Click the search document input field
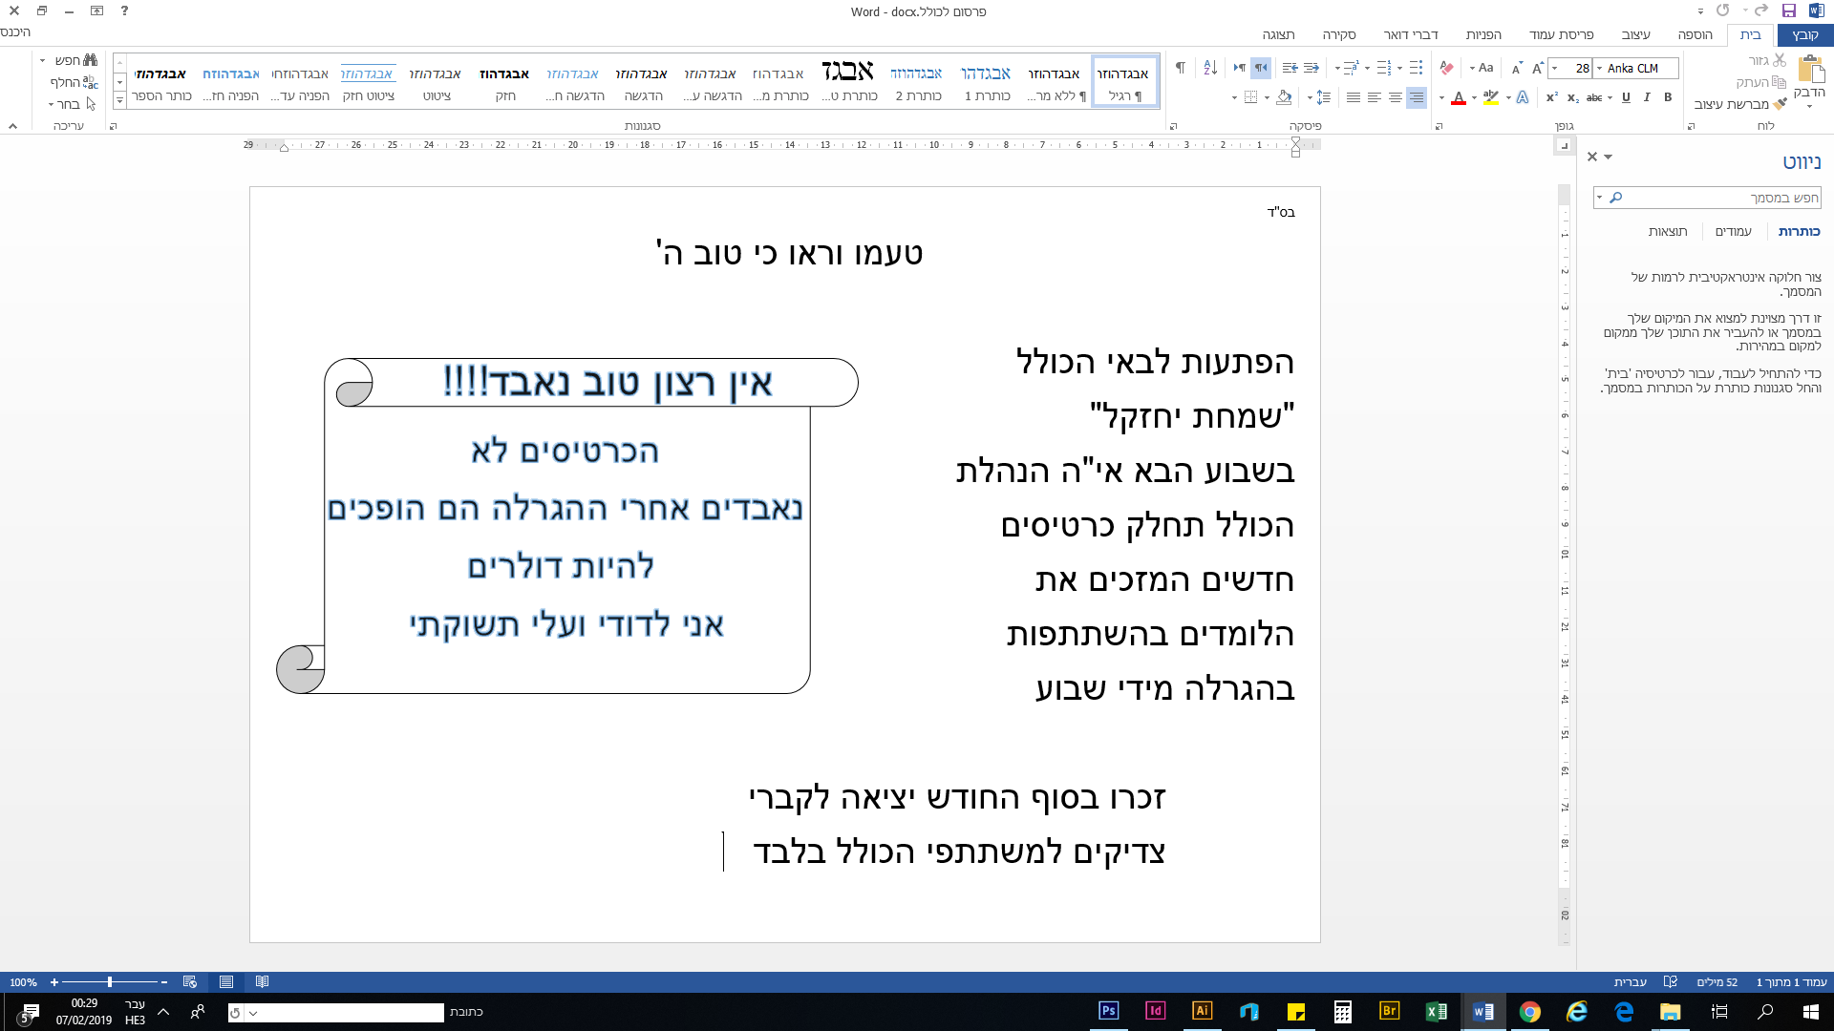Image resolution: width=1834 pixels, height=1031 pixels. coord(1719,198)
